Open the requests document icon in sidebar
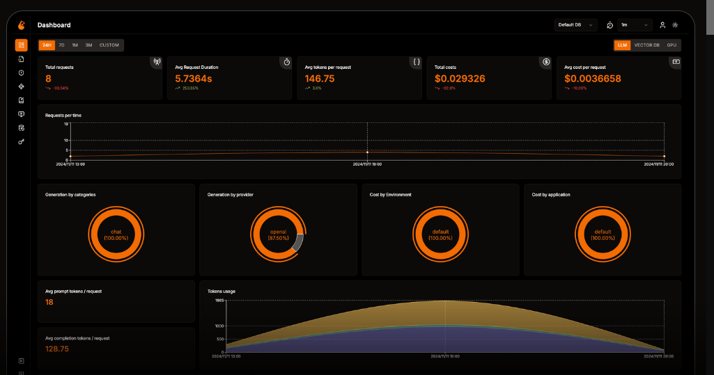Viewport: 714px width, 375px height. [21, 59]
